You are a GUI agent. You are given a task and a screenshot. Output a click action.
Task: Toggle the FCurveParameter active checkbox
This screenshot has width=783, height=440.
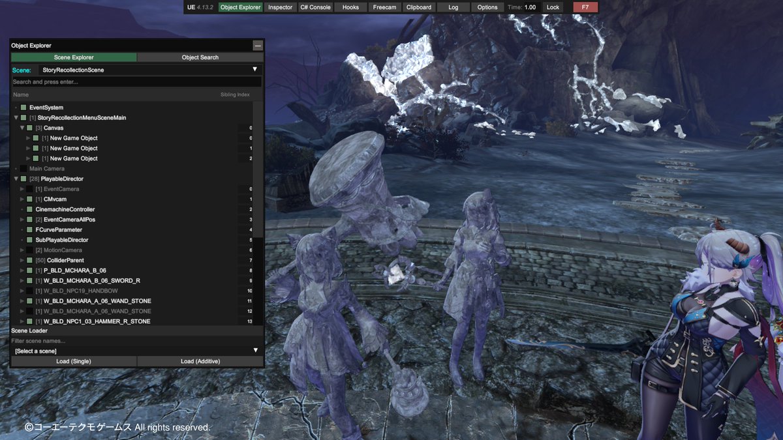click(x=29, y=230)
